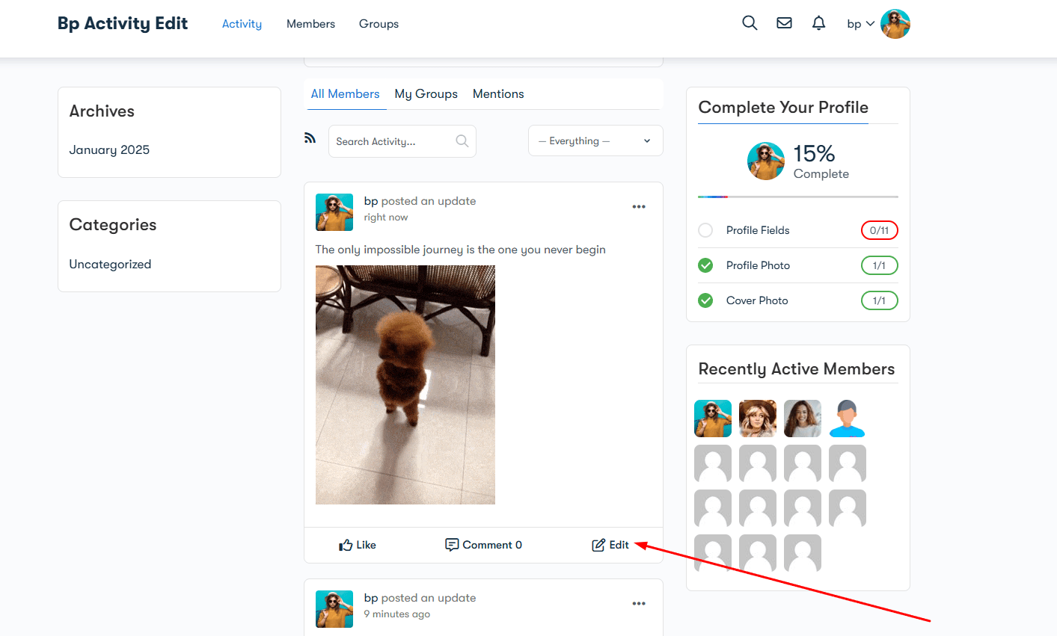Edit the first activity post
The image size is (1057, 636).
[610, 545]
